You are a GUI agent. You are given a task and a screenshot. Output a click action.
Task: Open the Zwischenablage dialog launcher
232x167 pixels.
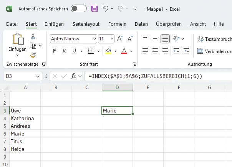[44, 64]
